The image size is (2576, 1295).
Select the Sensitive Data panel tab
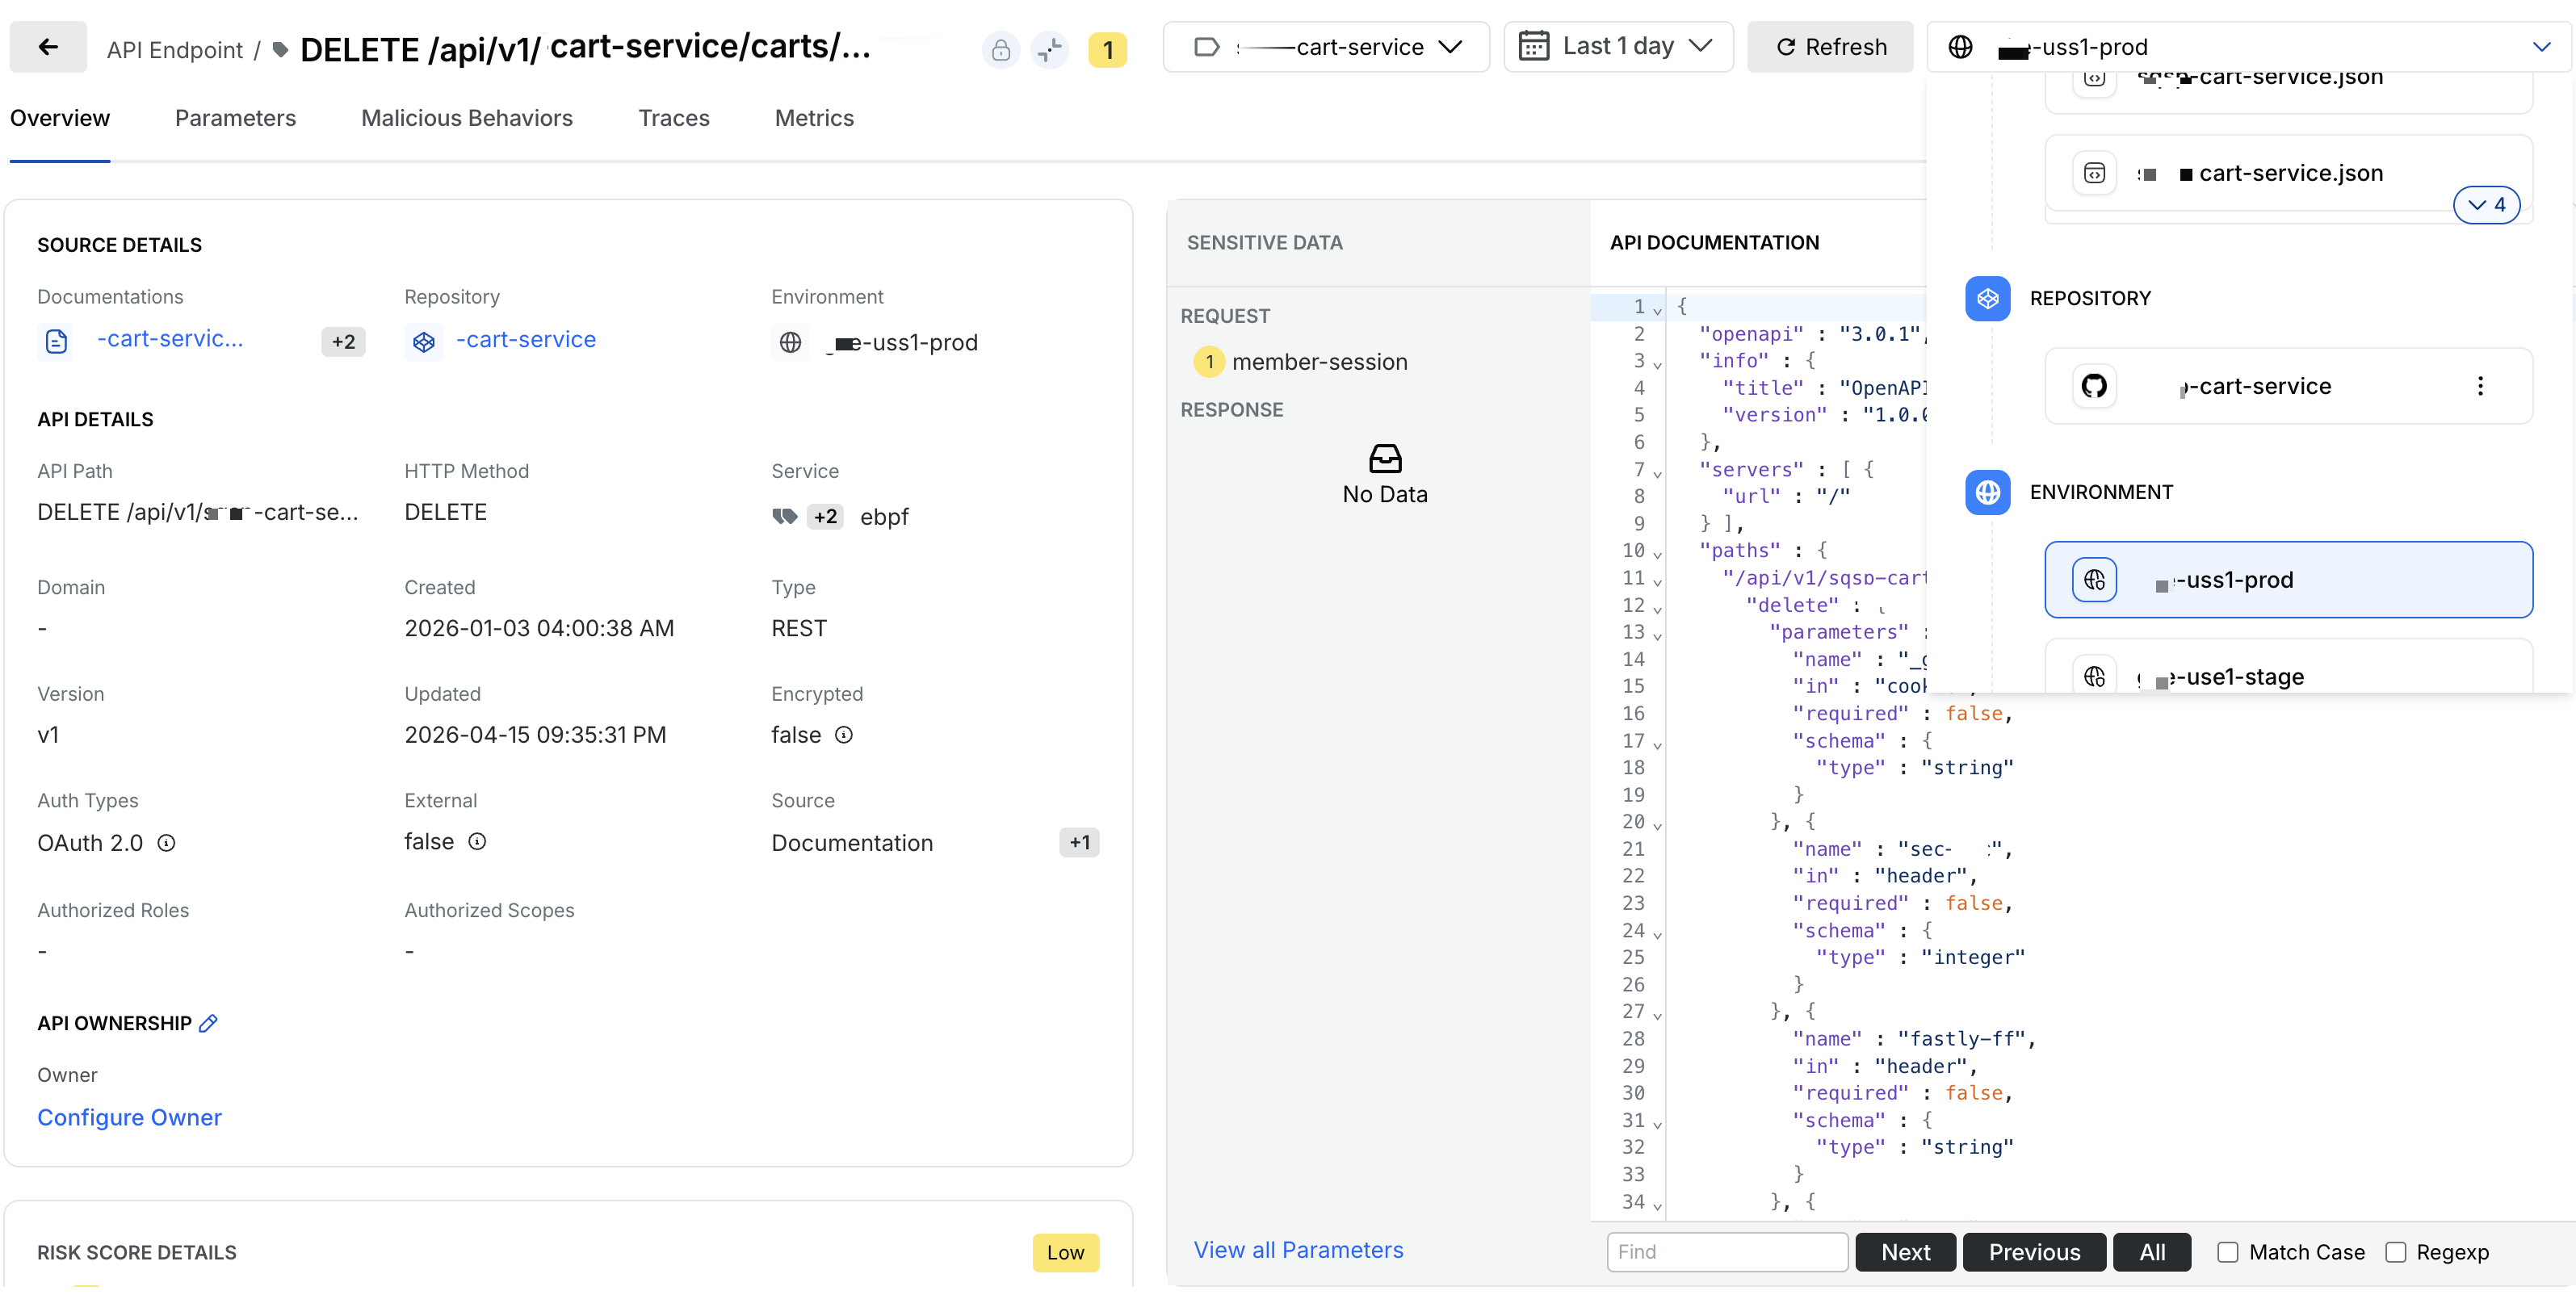tap(1264, 242)
